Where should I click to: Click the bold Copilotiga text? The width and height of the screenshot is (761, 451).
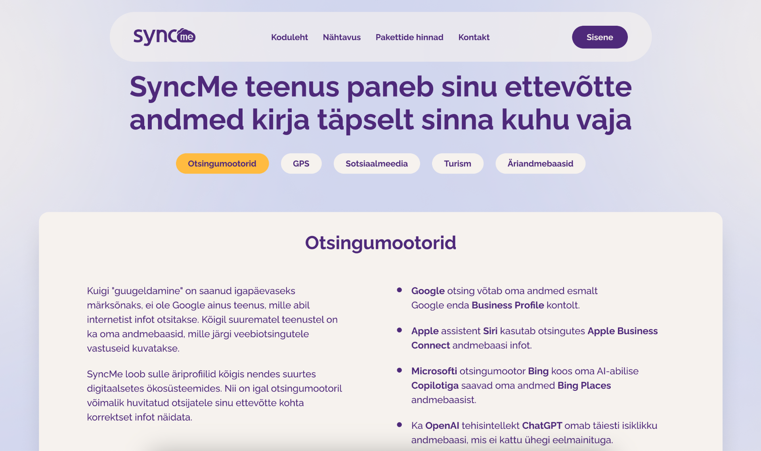click(435, 386)
